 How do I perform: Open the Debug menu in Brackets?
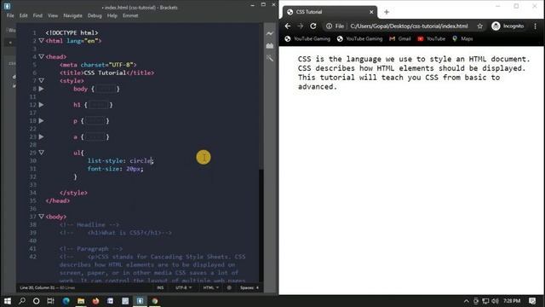(x=95, y=15)
